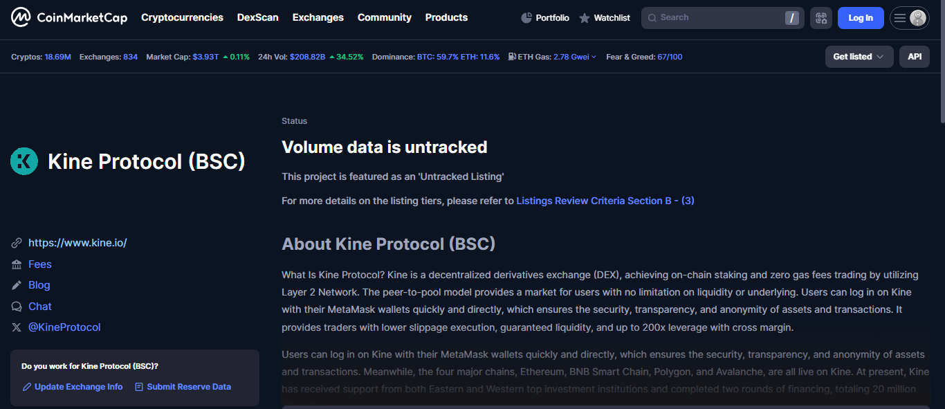Open the Chat link
945x409 pixels.
coord(40,307)
